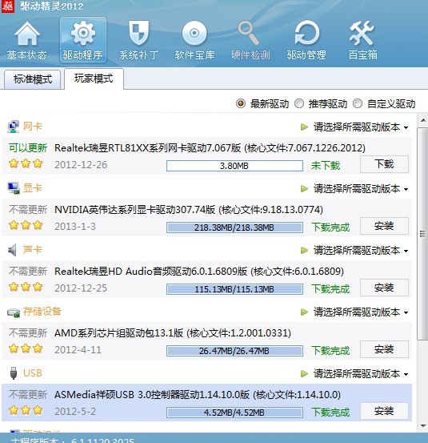Expand 请选择所需驱动版本 dropdown for 显卡

pos(361,189)
